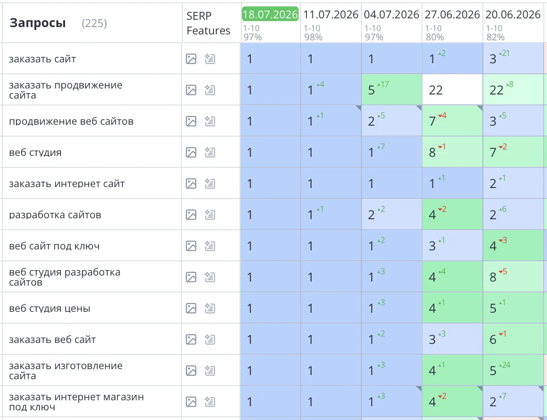The width and height of the screenshot is (547, 420).
Task: Select the 11.07.2026 date column header
Action: 331,15
